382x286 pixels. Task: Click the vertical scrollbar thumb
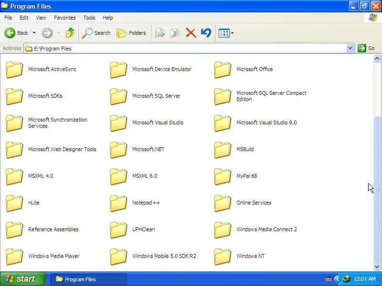click(377, 189)
